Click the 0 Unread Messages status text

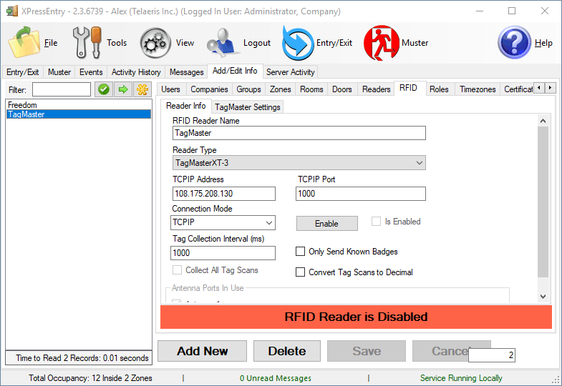275,378
